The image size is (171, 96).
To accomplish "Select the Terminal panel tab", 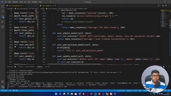I will coord(40,67).
